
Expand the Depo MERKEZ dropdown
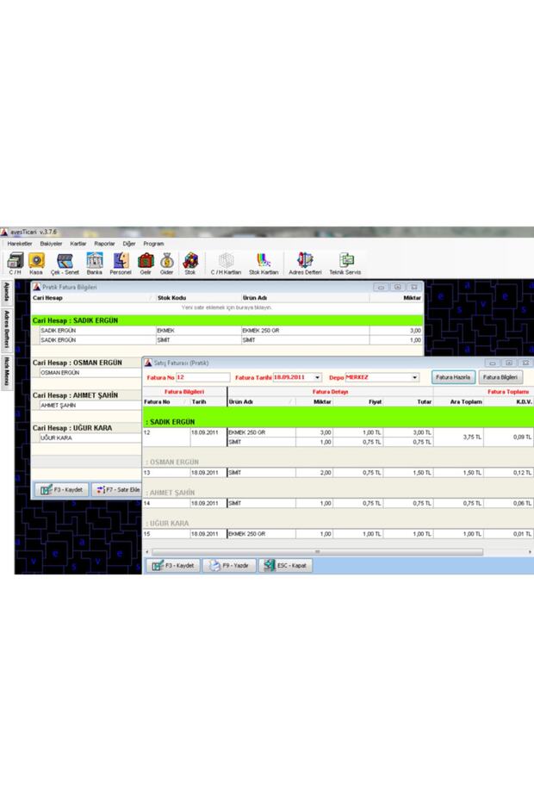click(414, 377)
